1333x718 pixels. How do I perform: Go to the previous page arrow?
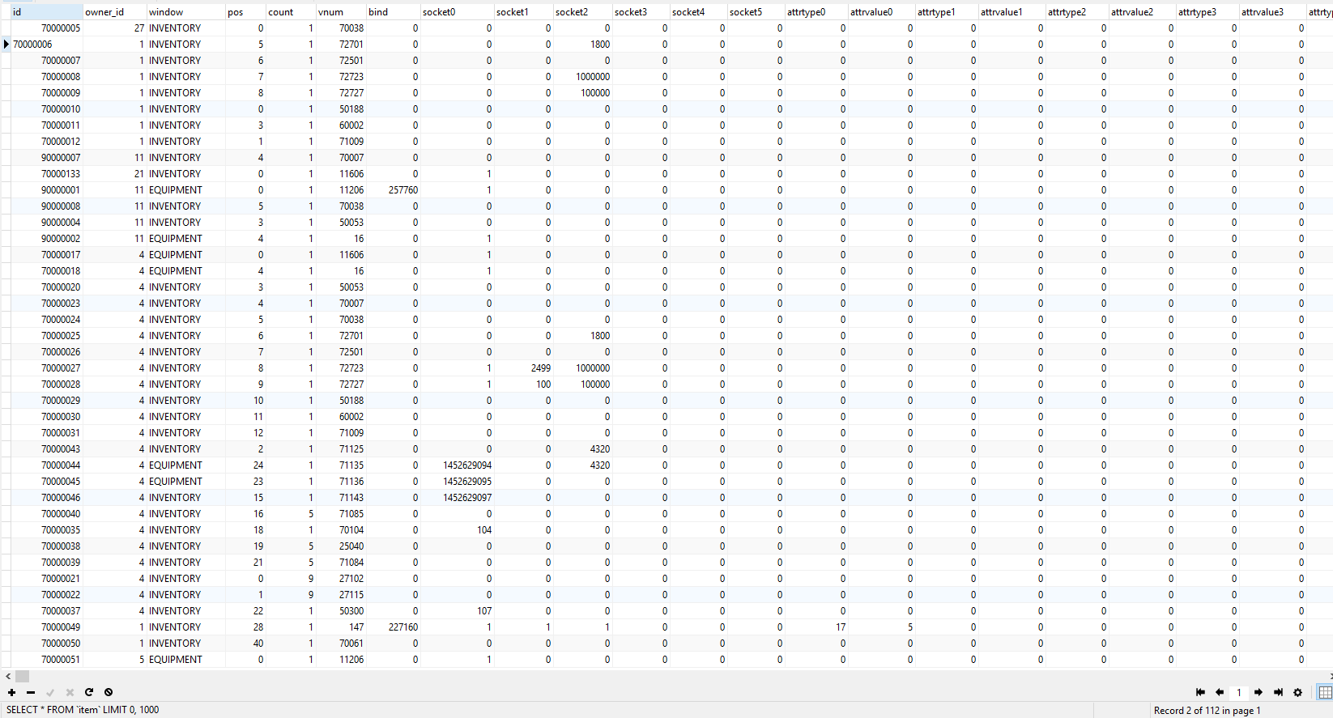click(1220, 692)
